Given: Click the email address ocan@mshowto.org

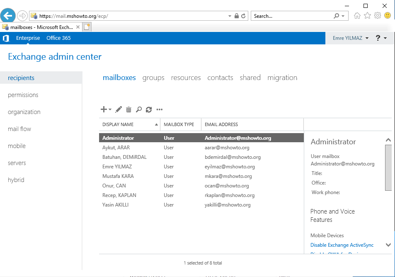Looking at the screenshot, I should point(227,186).
